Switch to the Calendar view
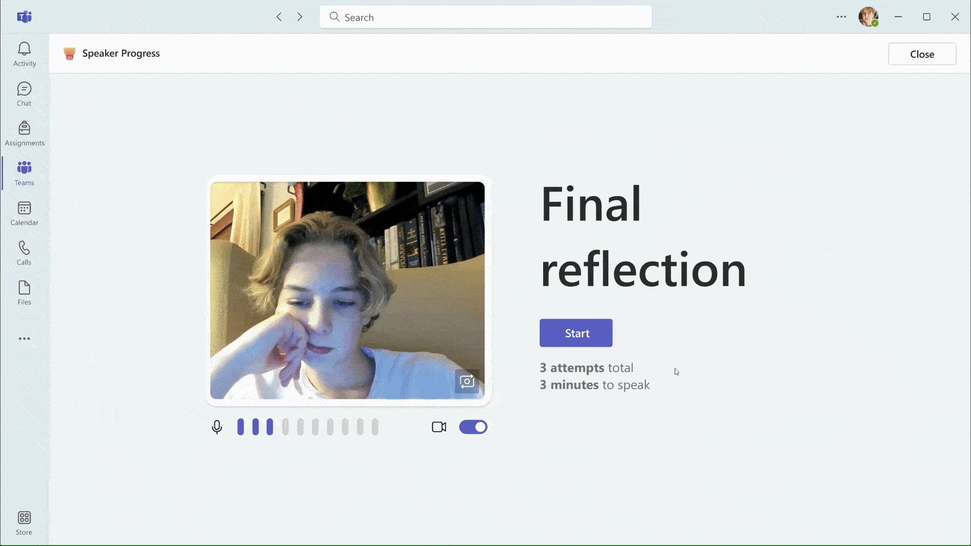Viewport: 971px width, 546px height. point(24,213)
